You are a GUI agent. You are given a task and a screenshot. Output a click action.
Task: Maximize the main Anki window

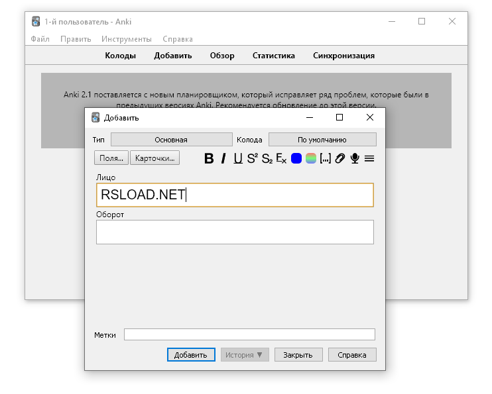422,21
